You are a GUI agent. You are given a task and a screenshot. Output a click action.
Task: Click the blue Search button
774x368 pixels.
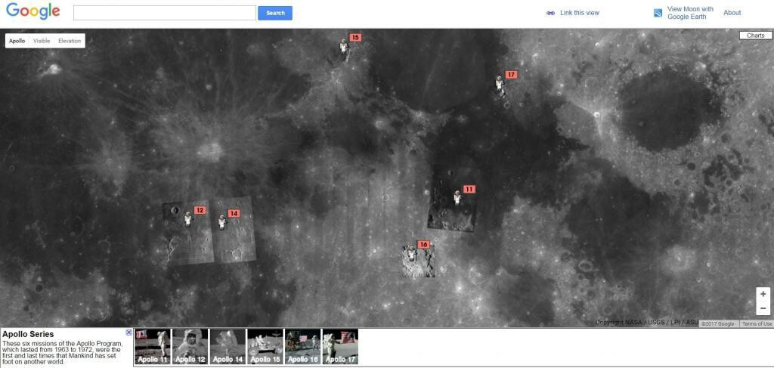(275, 13)
